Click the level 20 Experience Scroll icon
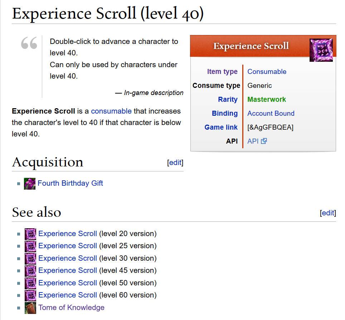This screenshot has width=345, height=320. coord(30,234)
